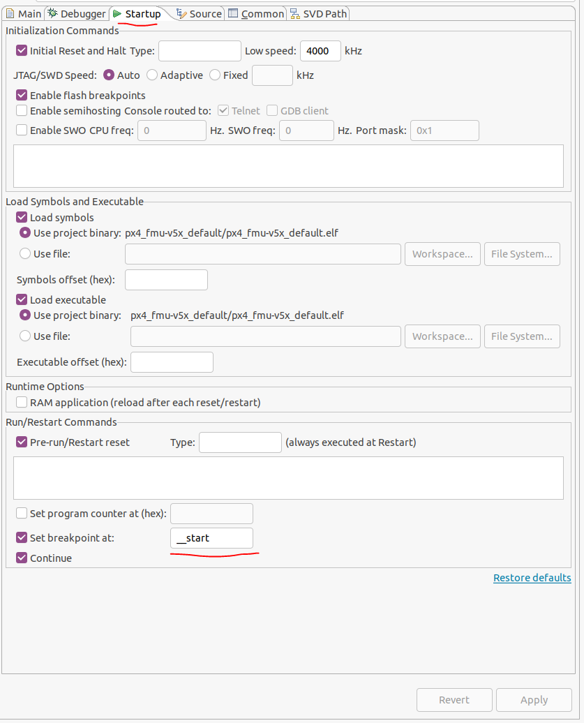Screen dimensions: 584x723
Task: Uncheck Initial Reset and Halt
Action: (22, 51)
